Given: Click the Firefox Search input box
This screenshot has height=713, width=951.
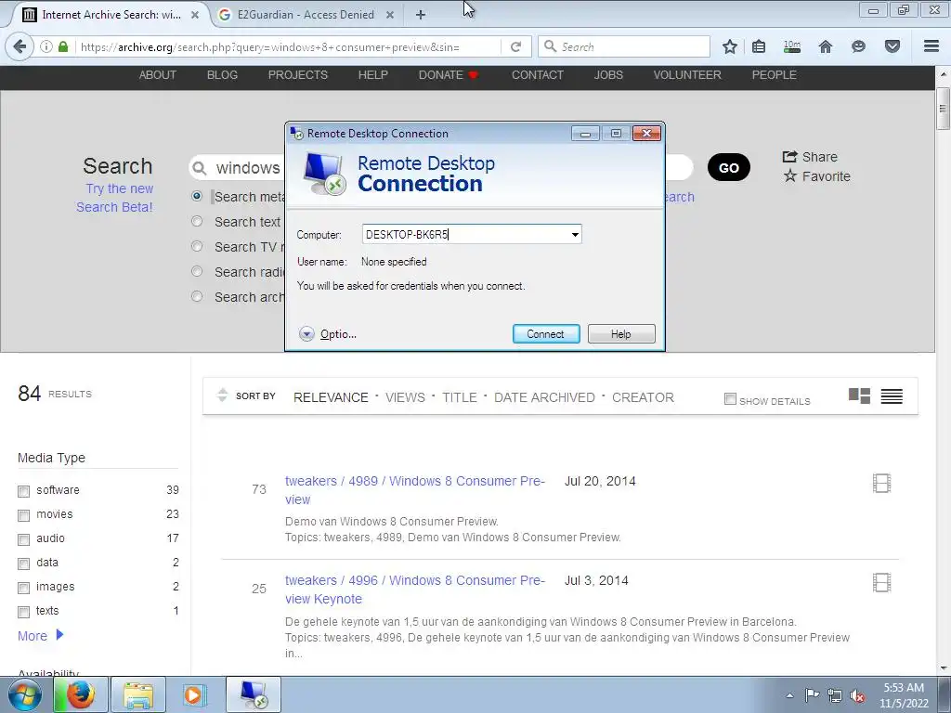Looking at the screenshot, I should coord(623,46).
